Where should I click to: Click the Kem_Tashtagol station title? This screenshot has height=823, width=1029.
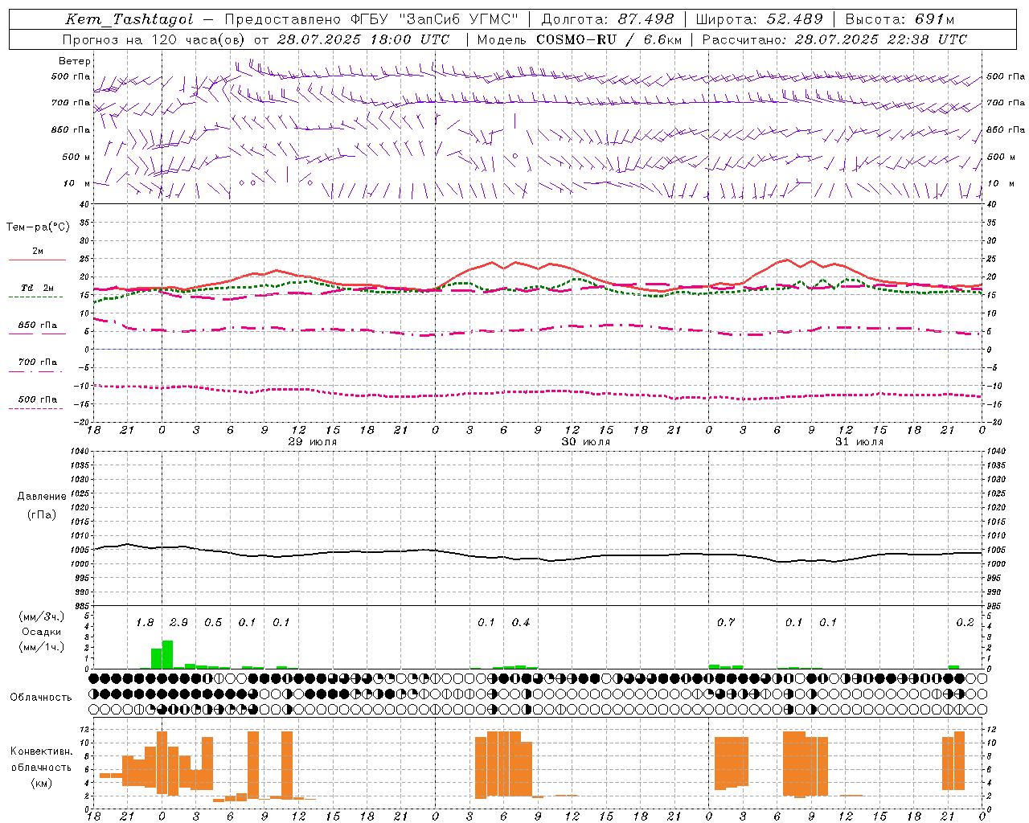(129, 20)
